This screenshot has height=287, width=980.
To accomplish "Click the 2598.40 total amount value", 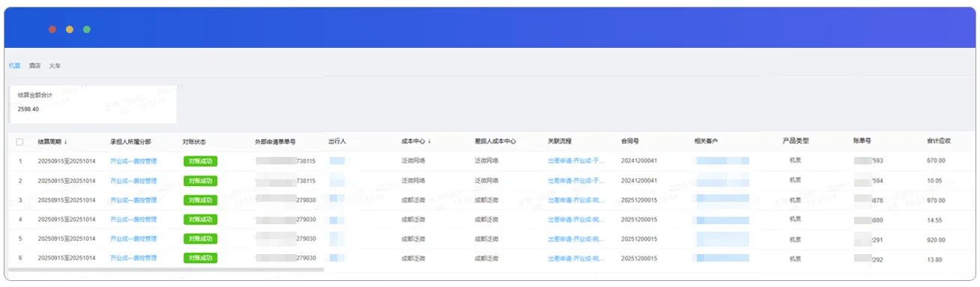I will [x=28, y=109].
